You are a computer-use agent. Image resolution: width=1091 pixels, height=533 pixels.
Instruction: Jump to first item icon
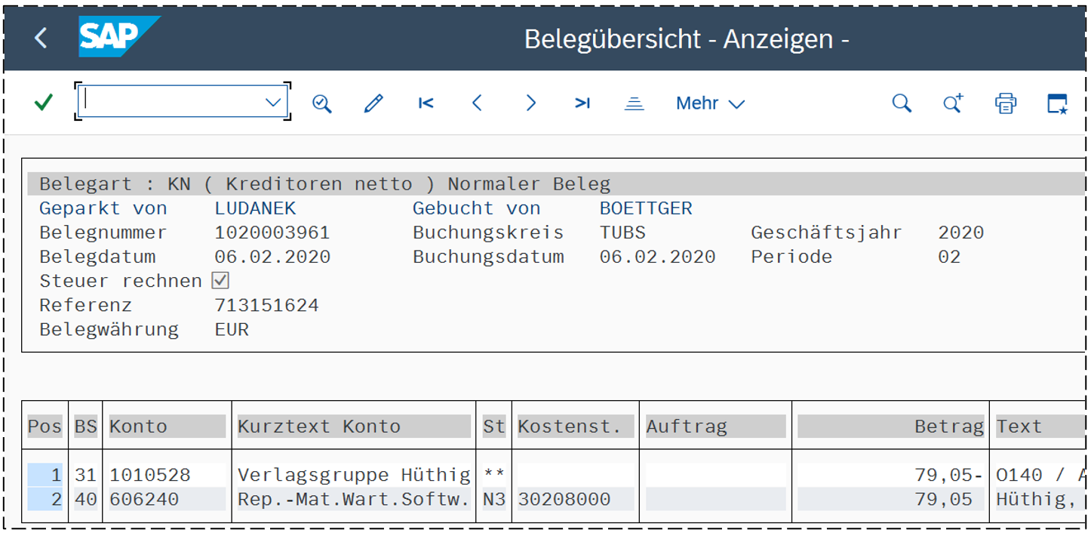[x=426, y=103]
